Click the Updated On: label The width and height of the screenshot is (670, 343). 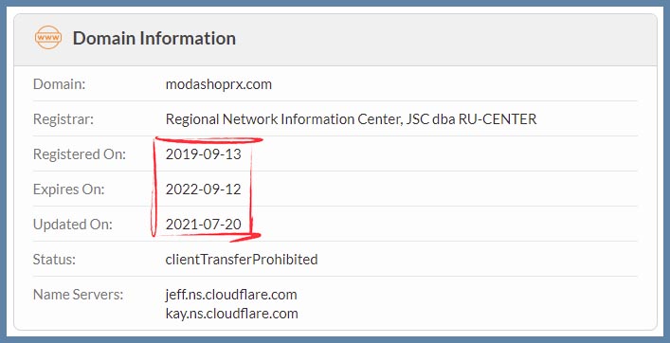(73, 225)
